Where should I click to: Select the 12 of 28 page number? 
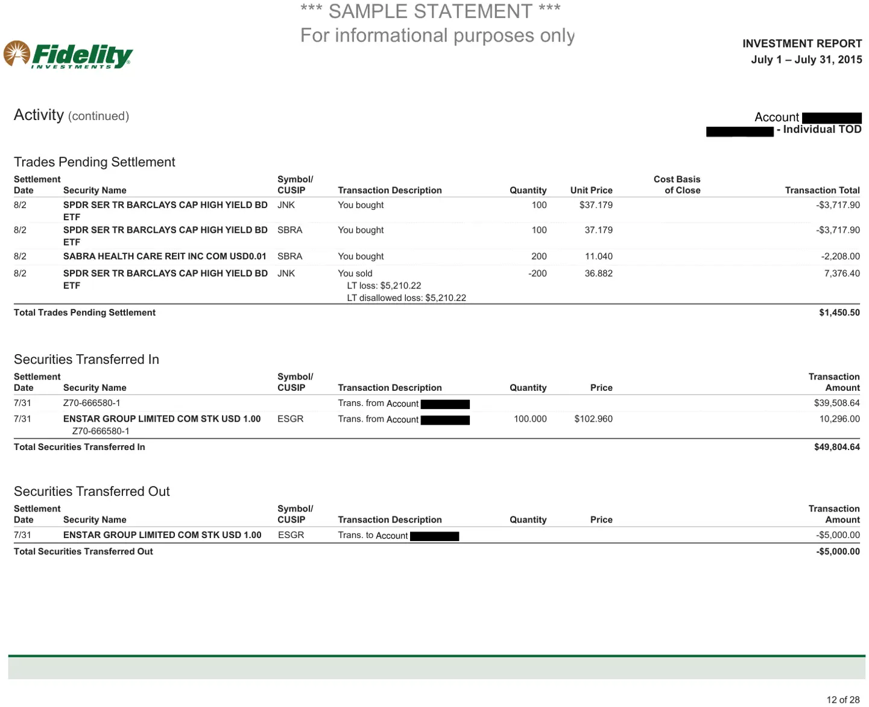tap(843, 700)
